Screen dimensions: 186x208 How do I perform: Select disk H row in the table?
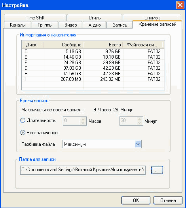pyautogui.click(x=93, y=74)
